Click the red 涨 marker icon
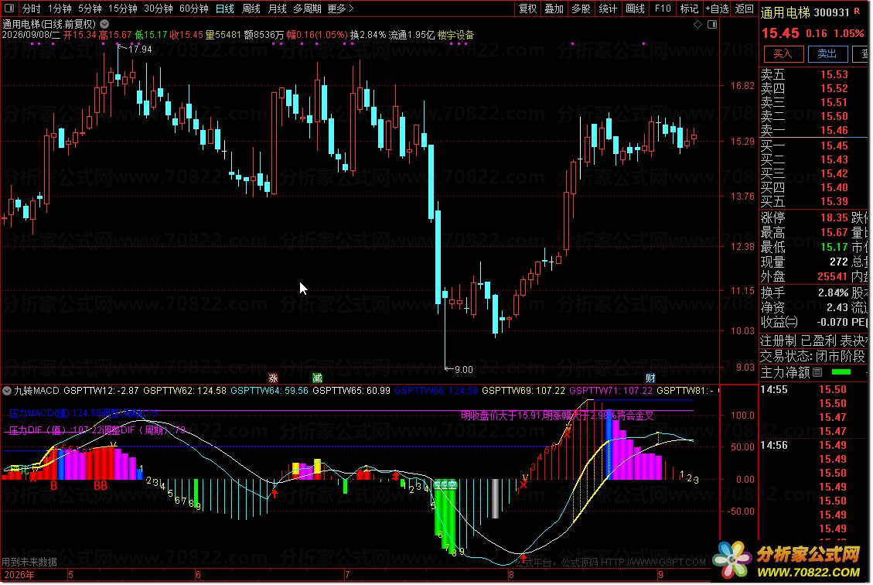 (x=273, y=378)
